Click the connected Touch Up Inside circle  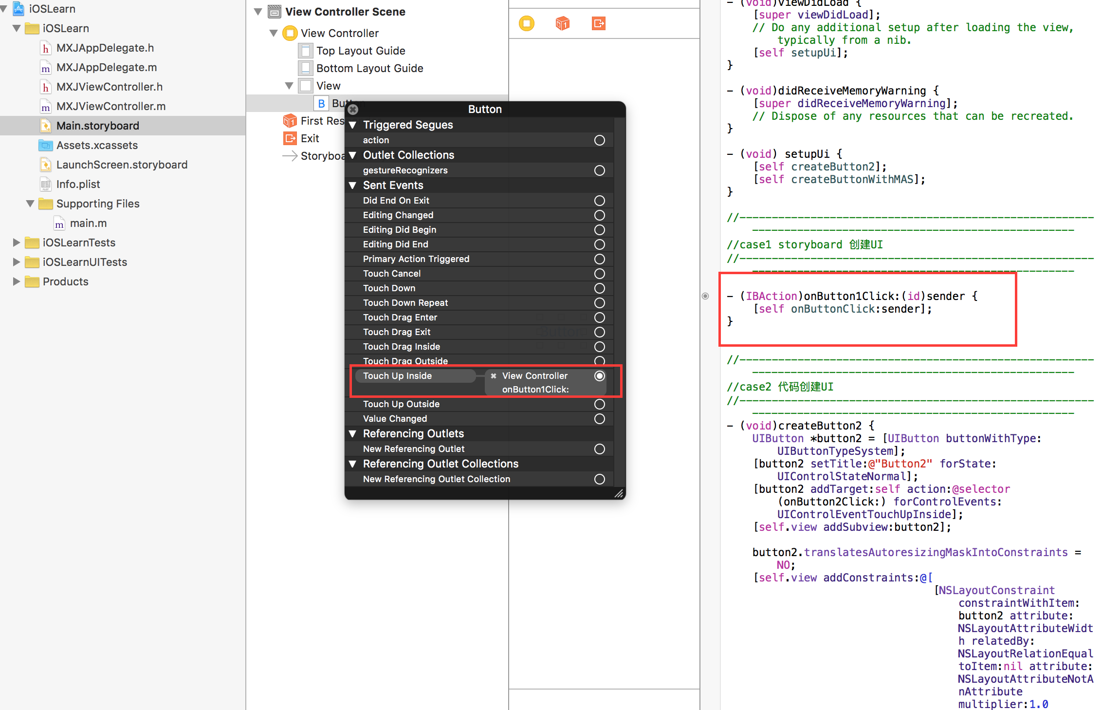pos(599,376)
